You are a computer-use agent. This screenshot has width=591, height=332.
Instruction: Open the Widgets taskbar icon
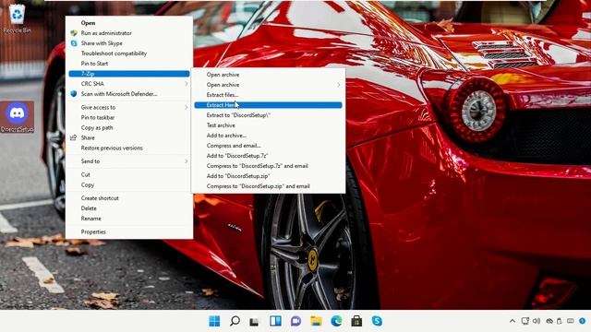[x=275, y=321]
